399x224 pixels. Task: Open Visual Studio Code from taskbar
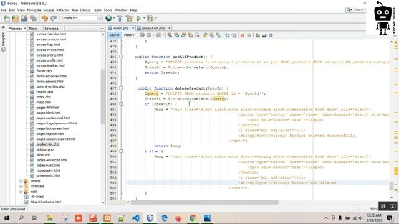pyautogui.click(x=136, y=218)
